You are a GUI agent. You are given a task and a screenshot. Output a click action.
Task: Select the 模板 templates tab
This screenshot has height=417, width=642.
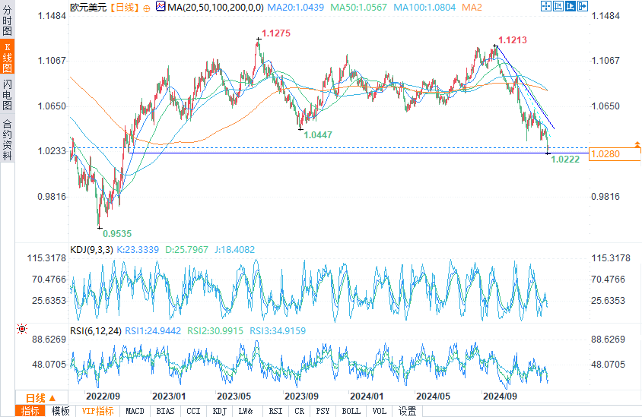click(61, 411)
